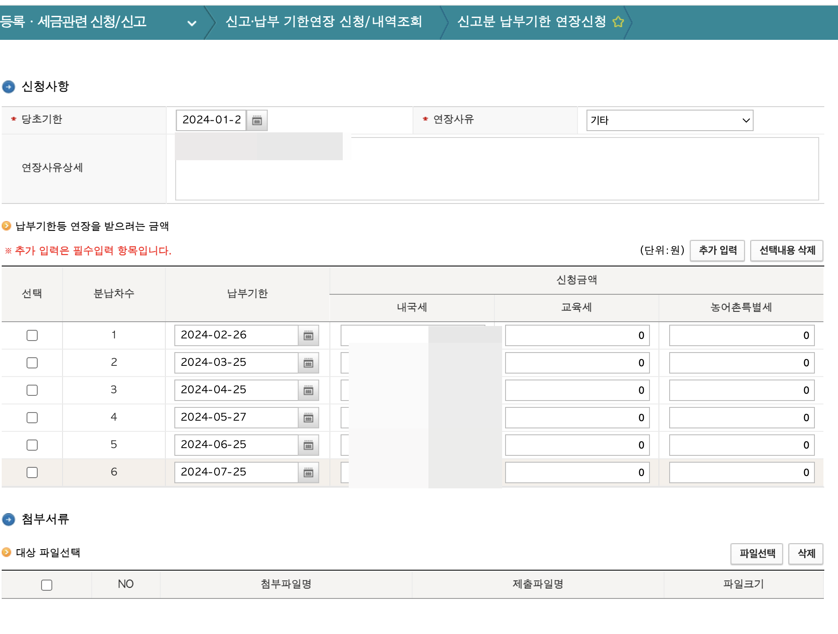Click the 추가 입력 button
Viewport: 838px width, 634px height.
point(718,250)
